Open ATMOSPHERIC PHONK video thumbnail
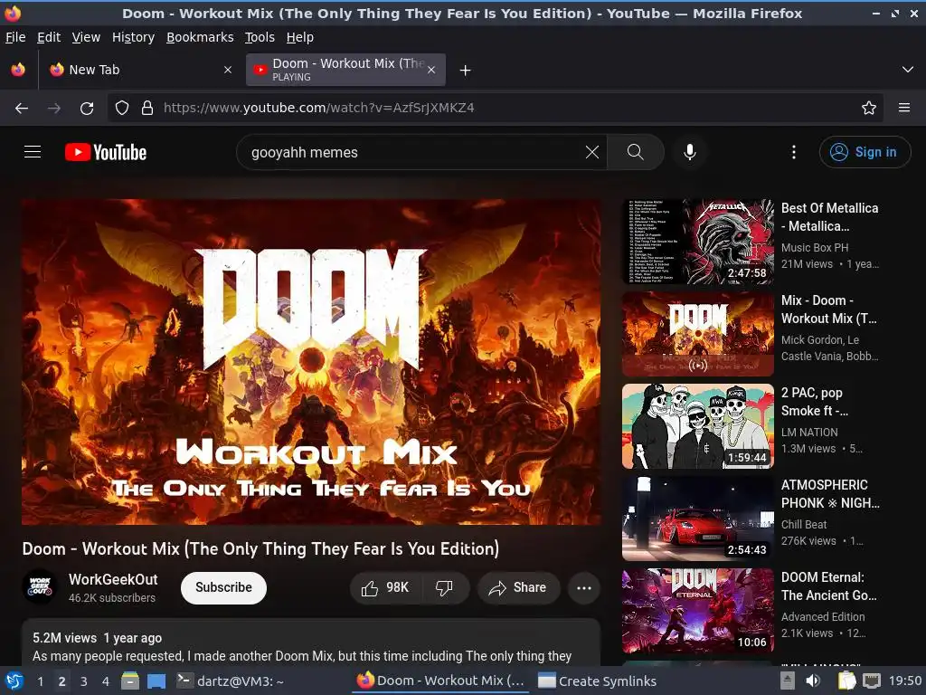This screenshot has height=695, width=926. (698, 519)
